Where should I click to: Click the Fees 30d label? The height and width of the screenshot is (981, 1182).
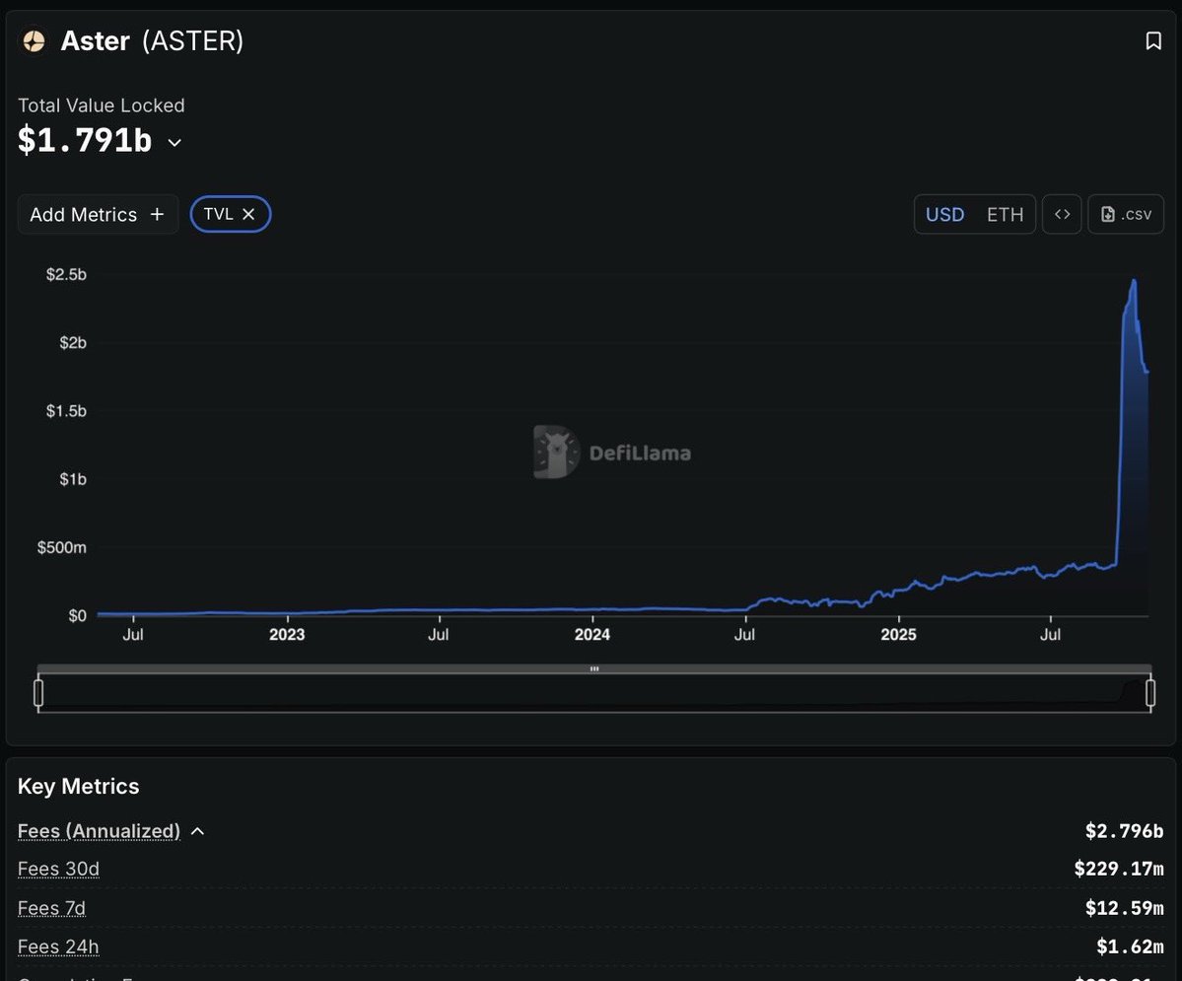click(58, 869)
